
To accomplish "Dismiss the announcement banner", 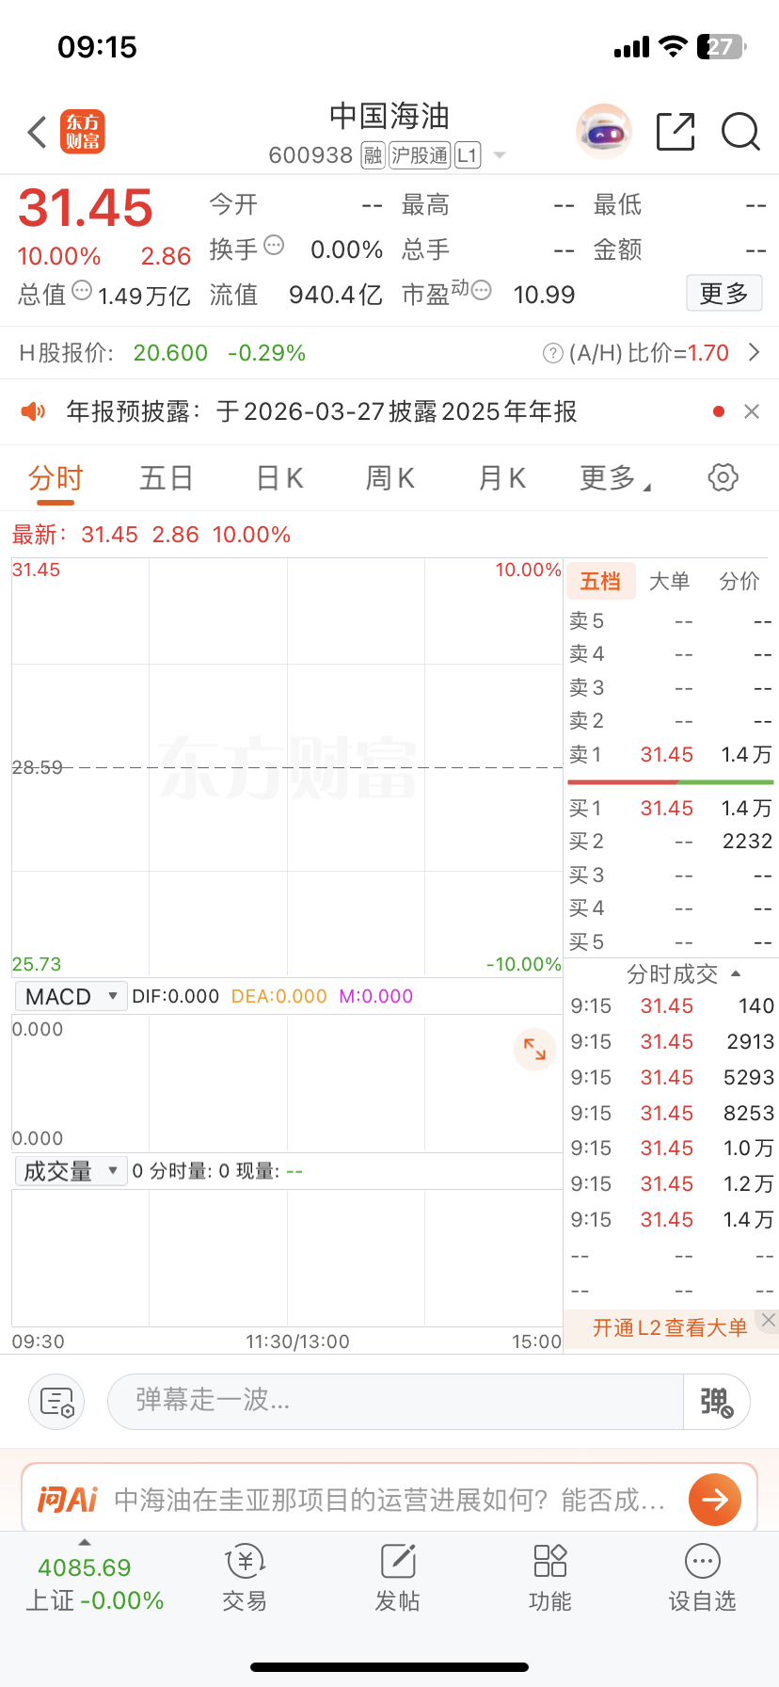I will tap(752, 411).
